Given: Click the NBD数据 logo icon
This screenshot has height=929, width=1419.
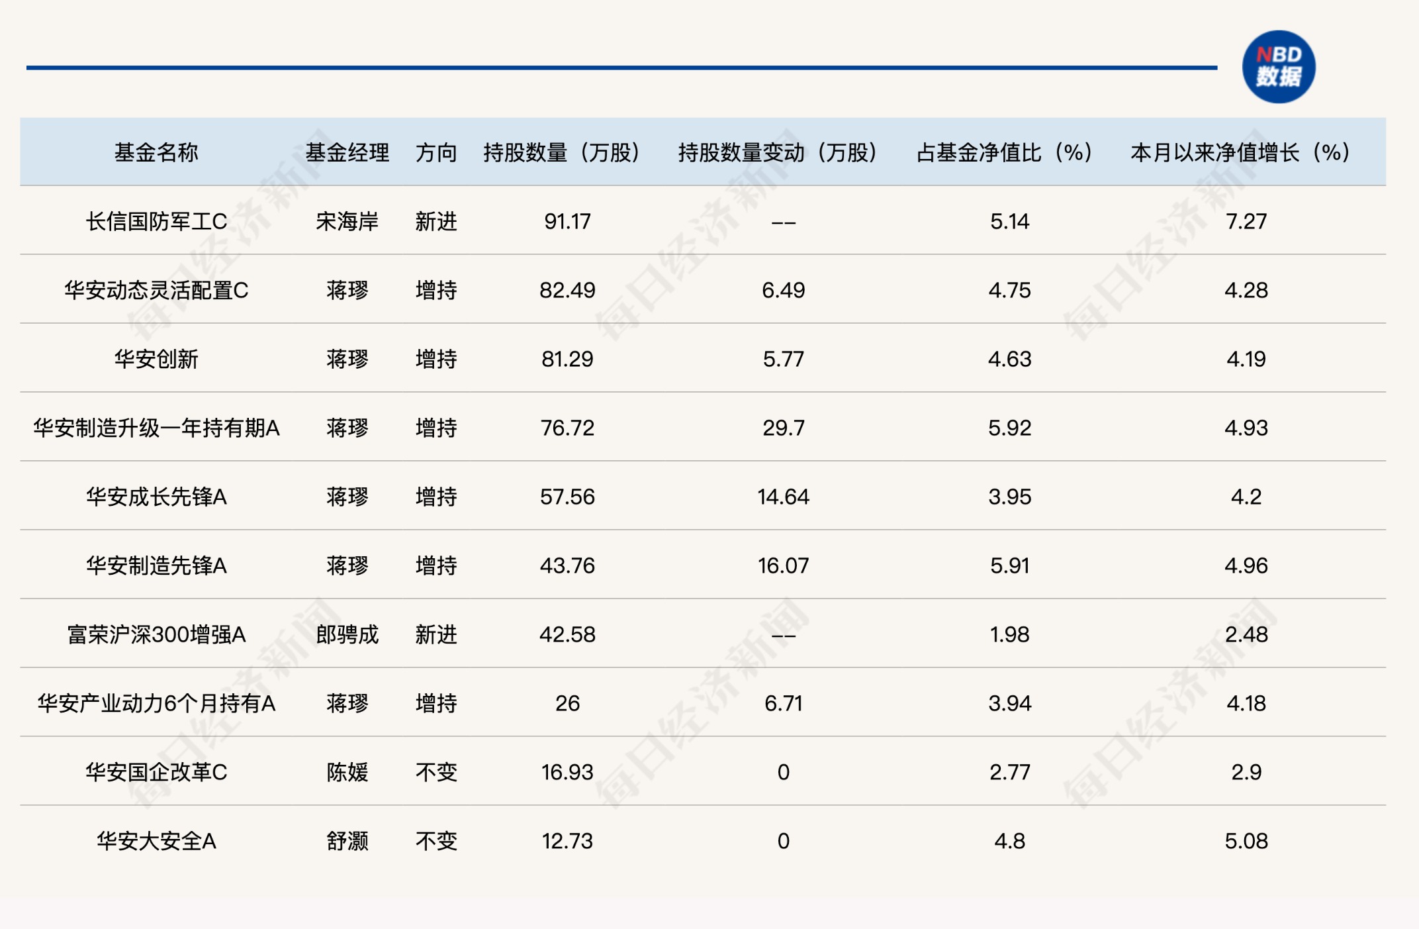Looking at the screenshot, I should pyautogui.click(x=1278, y=67).
